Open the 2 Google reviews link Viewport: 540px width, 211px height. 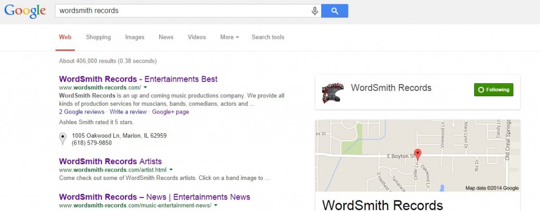click(82, 112)
